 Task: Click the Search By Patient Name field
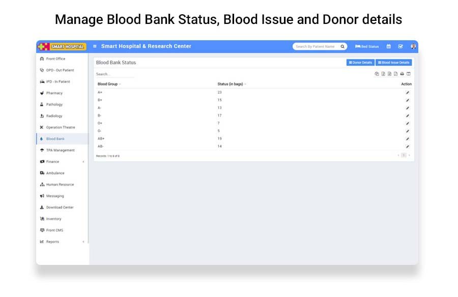[316, 46]
